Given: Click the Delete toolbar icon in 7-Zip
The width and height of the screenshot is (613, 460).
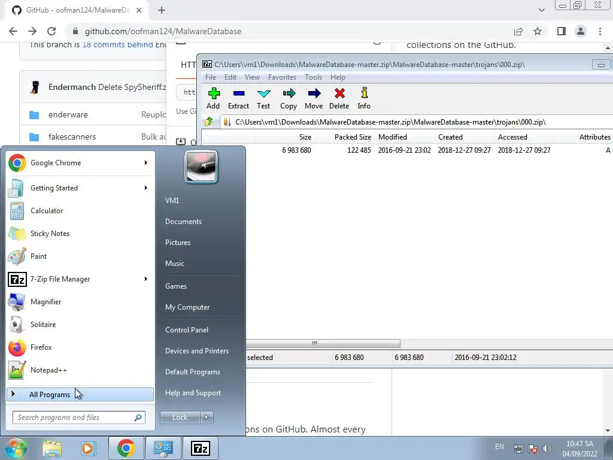Looking at the screenshot, I should 339,98.
